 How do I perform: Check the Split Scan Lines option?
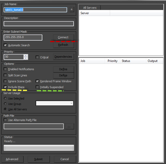5,75
